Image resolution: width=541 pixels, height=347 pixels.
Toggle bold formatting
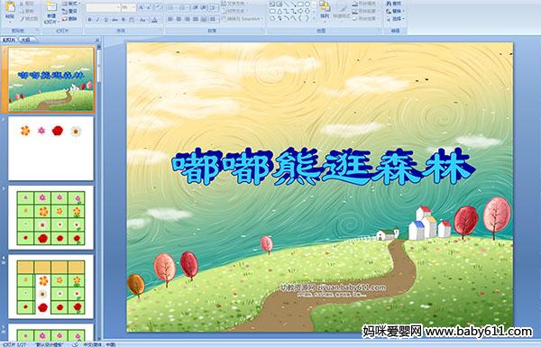(89, 20)
